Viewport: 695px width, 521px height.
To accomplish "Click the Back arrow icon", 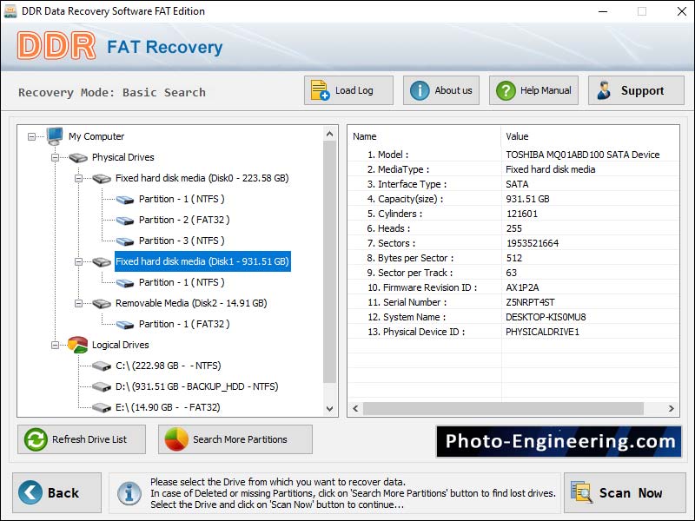I will tap(32, 492).
